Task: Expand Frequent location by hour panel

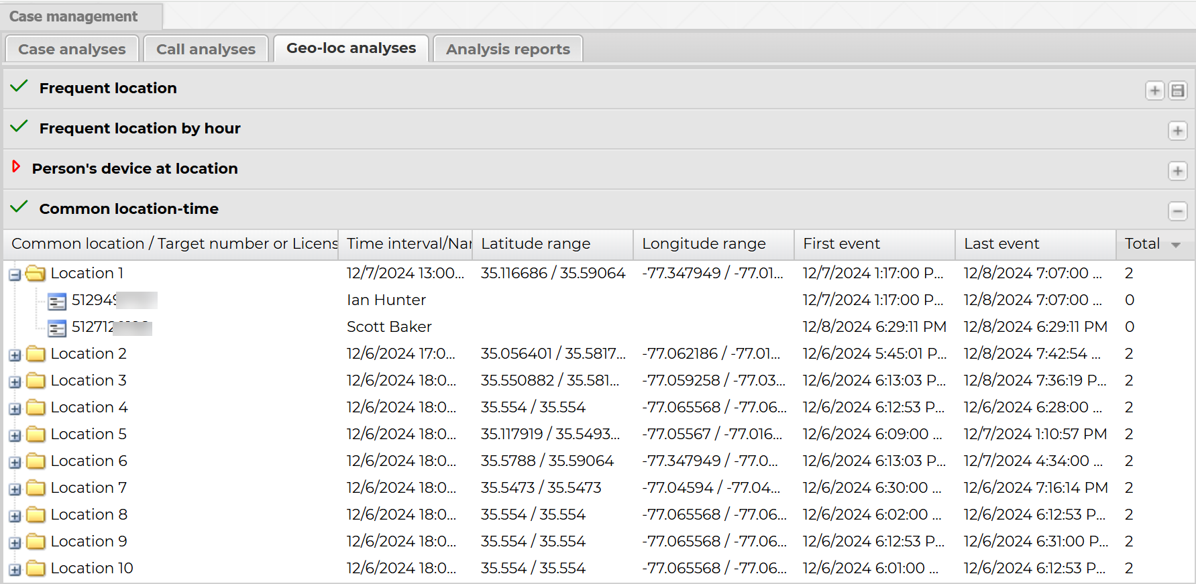Action: (1177, 131)
